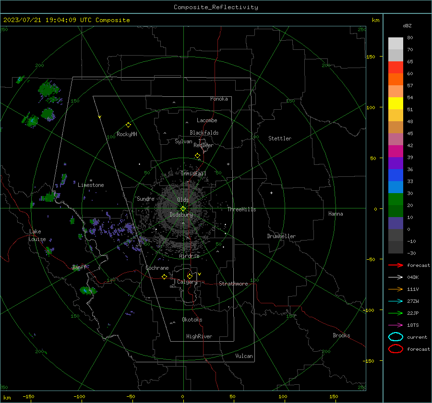The image size is (432, 403).
Task: Select the light gray 70–80 dBZ swatch
Action: click(396, 44)
